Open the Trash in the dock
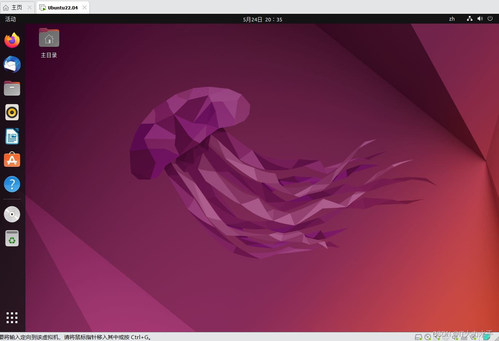The height and width of the screenshot is (341, 499). click(12, 238)
